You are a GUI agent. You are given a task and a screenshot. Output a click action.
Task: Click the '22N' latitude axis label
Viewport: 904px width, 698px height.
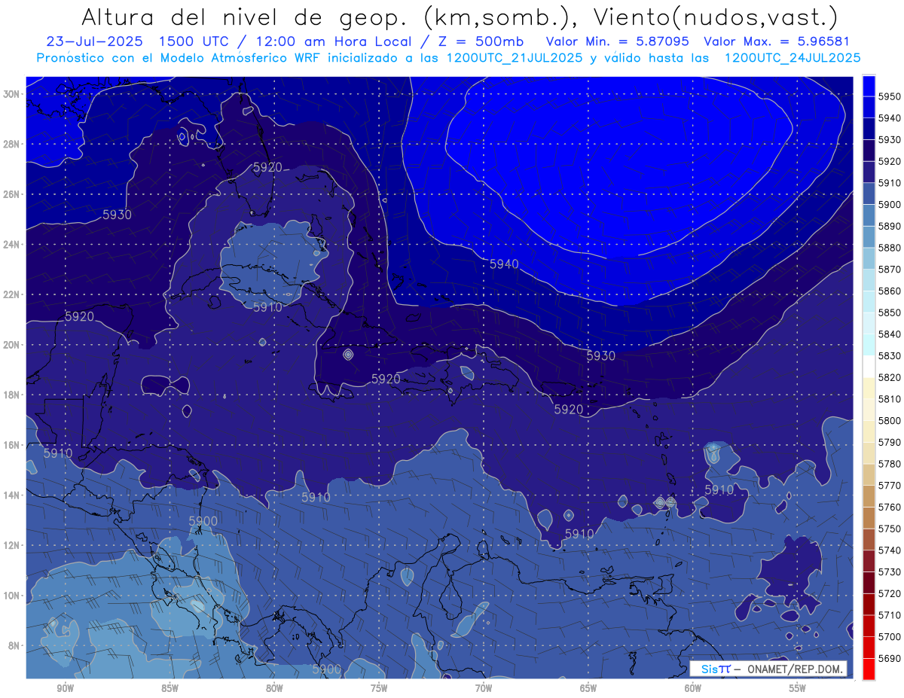tap(11, 294)
